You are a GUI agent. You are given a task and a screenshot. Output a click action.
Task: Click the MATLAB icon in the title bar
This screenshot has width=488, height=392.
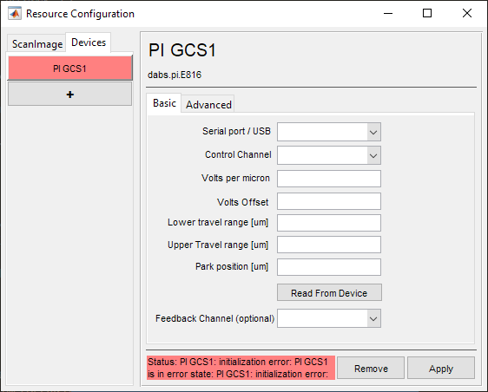(15, 14)
